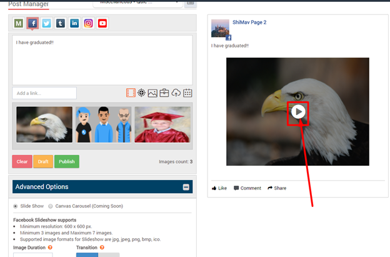Select the Facebook network icon
The height and width of the screenshot is (257, 390).
click(32, 23)
